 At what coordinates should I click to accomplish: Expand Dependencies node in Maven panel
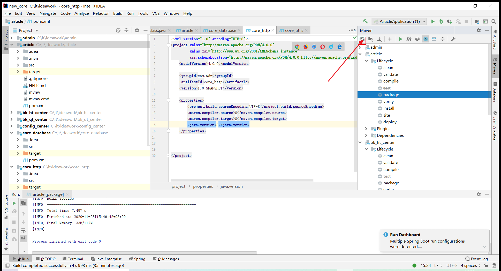tap(366, 135)
